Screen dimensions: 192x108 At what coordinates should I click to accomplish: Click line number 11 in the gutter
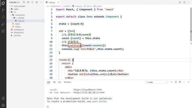pos(51,45)
